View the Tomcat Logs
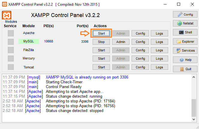199x129 pixels. click(159, 67)
